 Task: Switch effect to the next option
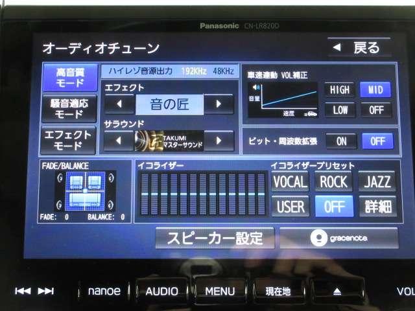click(x=220, y=103)
